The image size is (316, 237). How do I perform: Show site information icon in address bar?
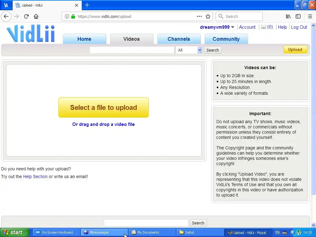click(x=67, y=16)
